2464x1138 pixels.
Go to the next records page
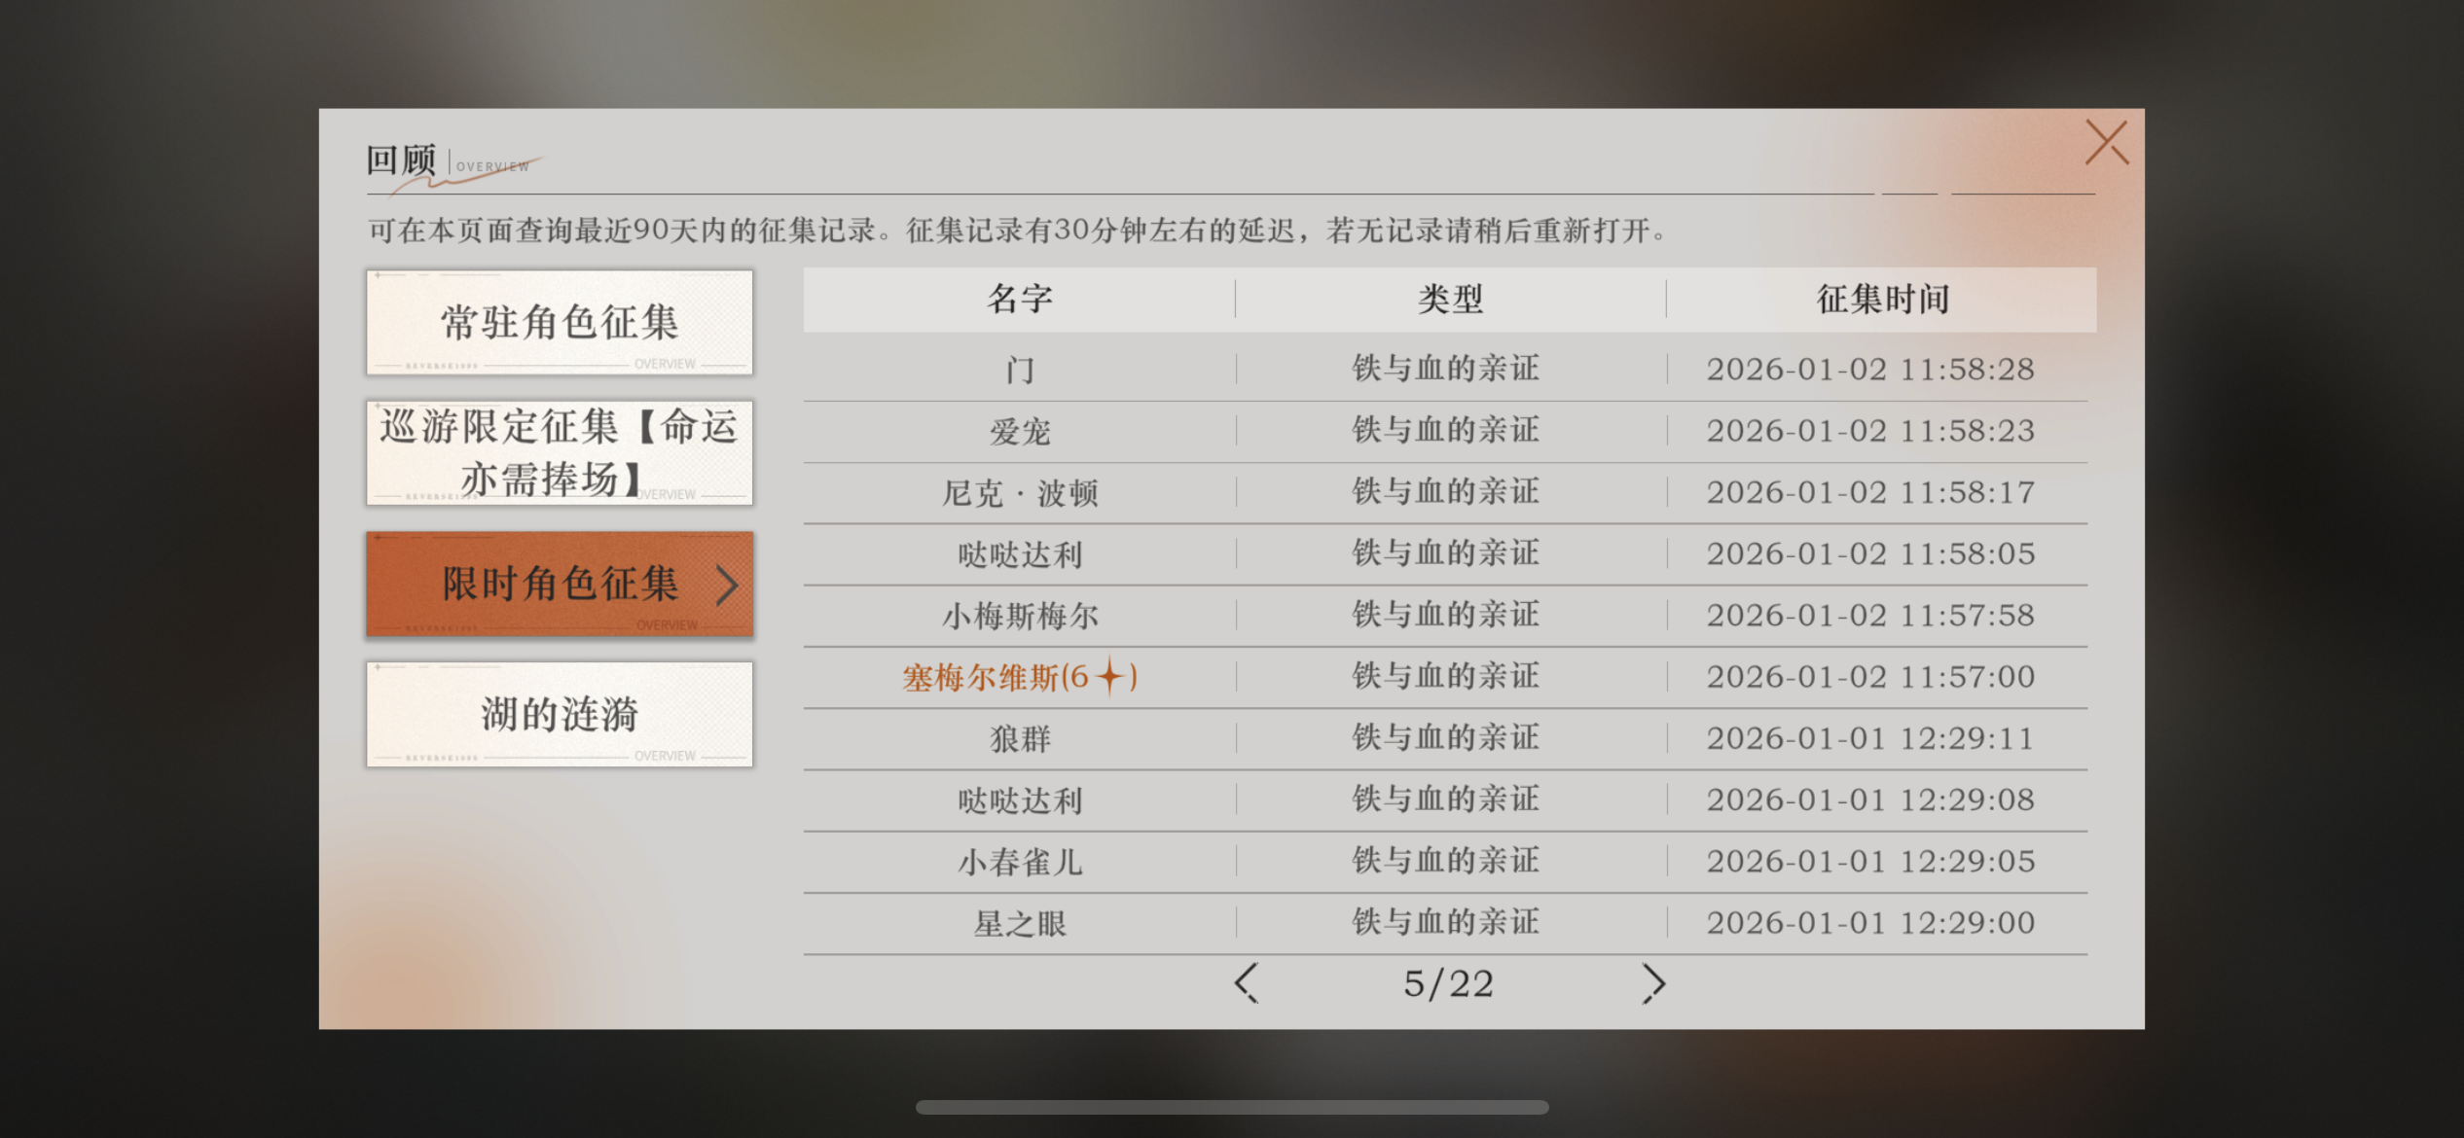pyautogui.click(x=1652, y=983)
